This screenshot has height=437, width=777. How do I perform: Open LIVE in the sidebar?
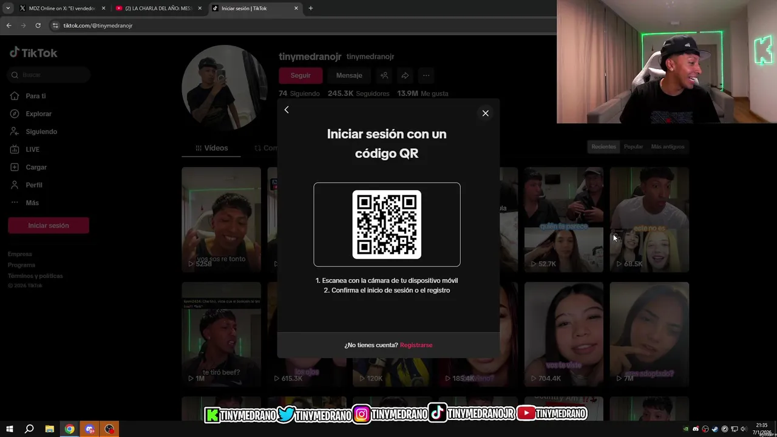click(32, 149)
